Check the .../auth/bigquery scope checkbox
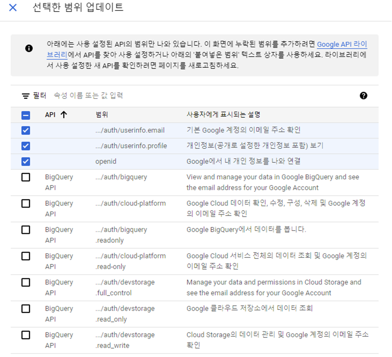The height and width of the screenshot is (357, 392). (x=26, y=177)
